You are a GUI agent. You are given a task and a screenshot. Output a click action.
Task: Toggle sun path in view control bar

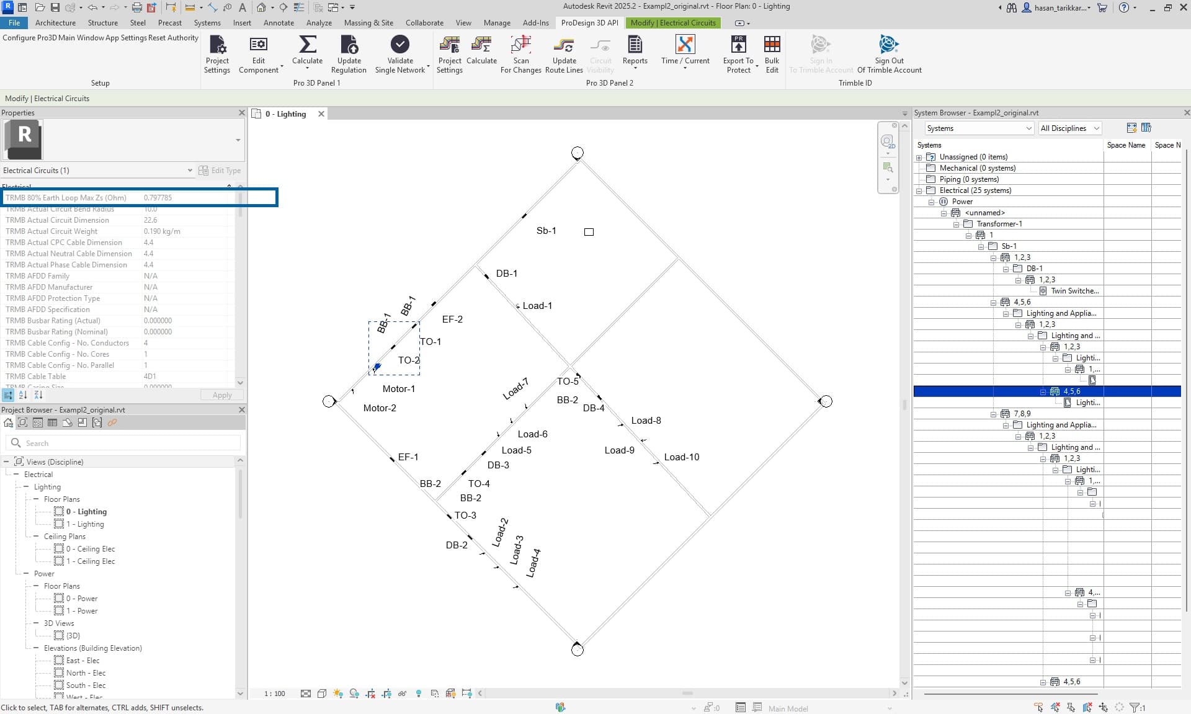337,694
